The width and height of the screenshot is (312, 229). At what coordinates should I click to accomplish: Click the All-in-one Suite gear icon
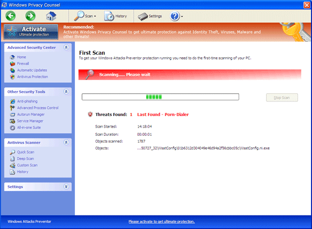[12, 128]
